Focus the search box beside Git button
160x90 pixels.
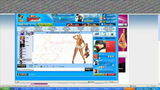121,25
